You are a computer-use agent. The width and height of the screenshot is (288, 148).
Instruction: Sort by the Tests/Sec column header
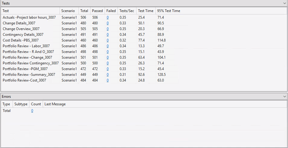[127, 11]
